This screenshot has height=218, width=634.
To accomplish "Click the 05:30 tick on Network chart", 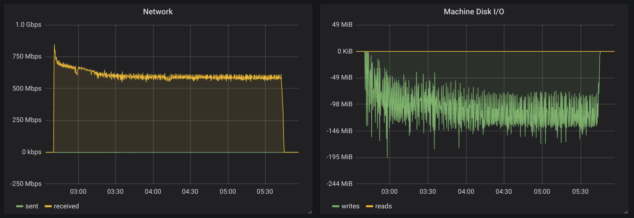I will 265,192.
